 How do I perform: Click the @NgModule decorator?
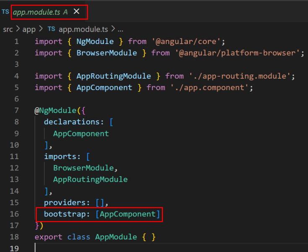coord(55,111)
